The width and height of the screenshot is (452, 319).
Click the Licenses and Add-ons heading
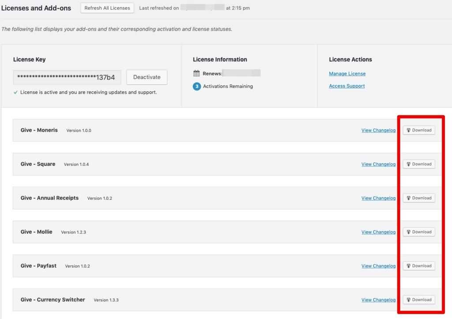tap(36, 8)
